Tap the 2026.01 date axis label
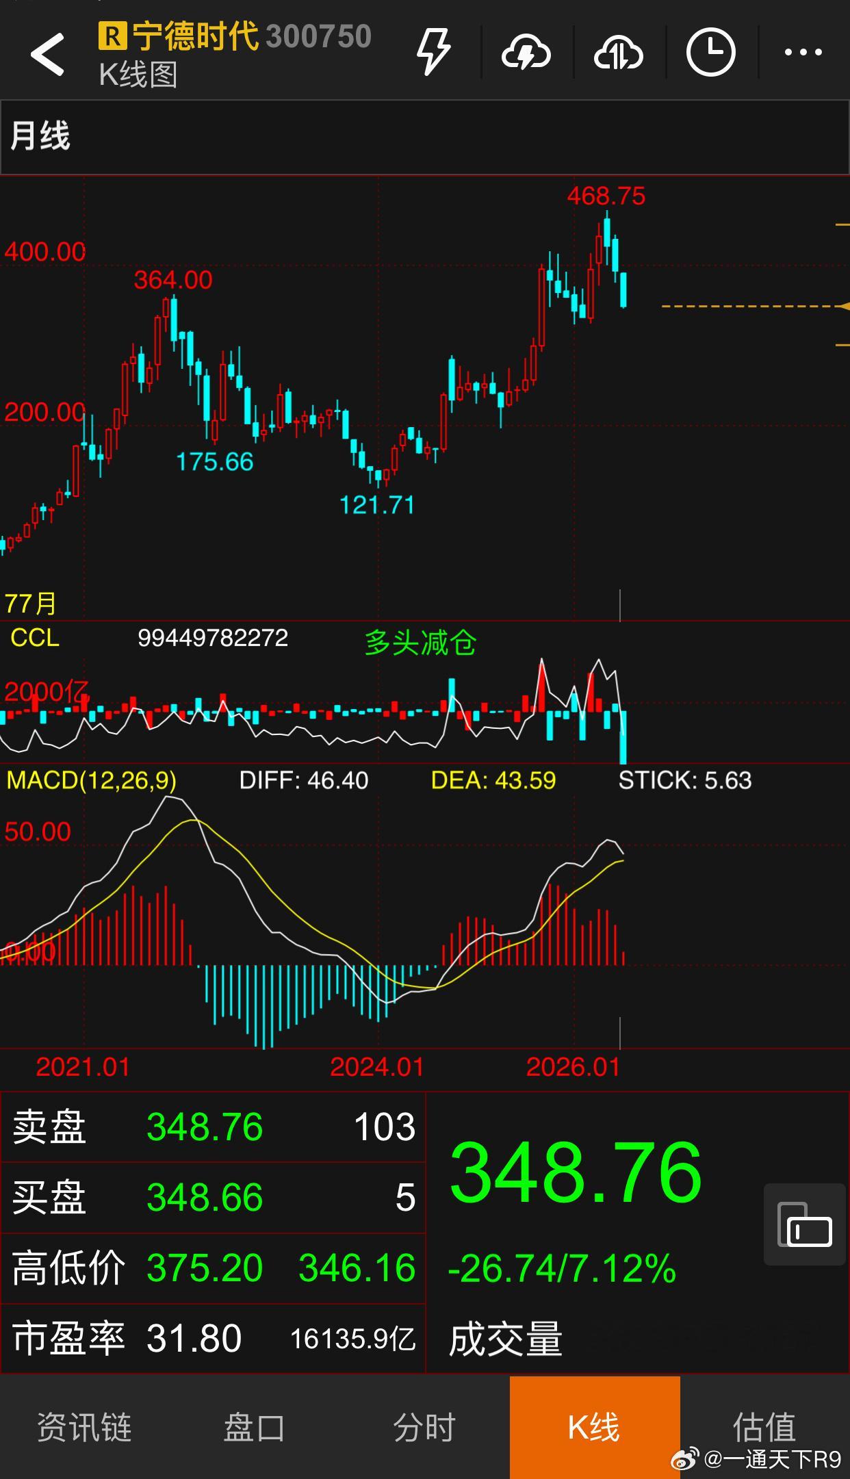Image resolution: width=850 pixels, height=1479 pixels. tap(573, 1067)
